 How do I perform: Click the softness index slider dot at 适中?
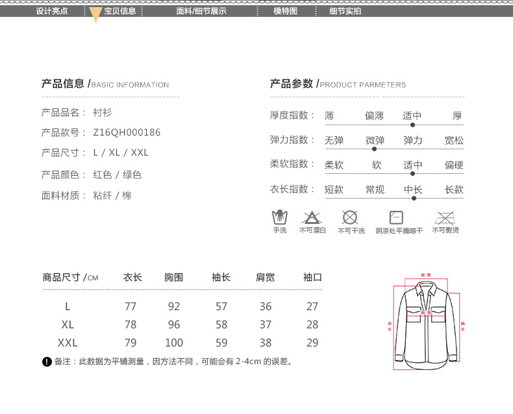(x=412, y=173)
